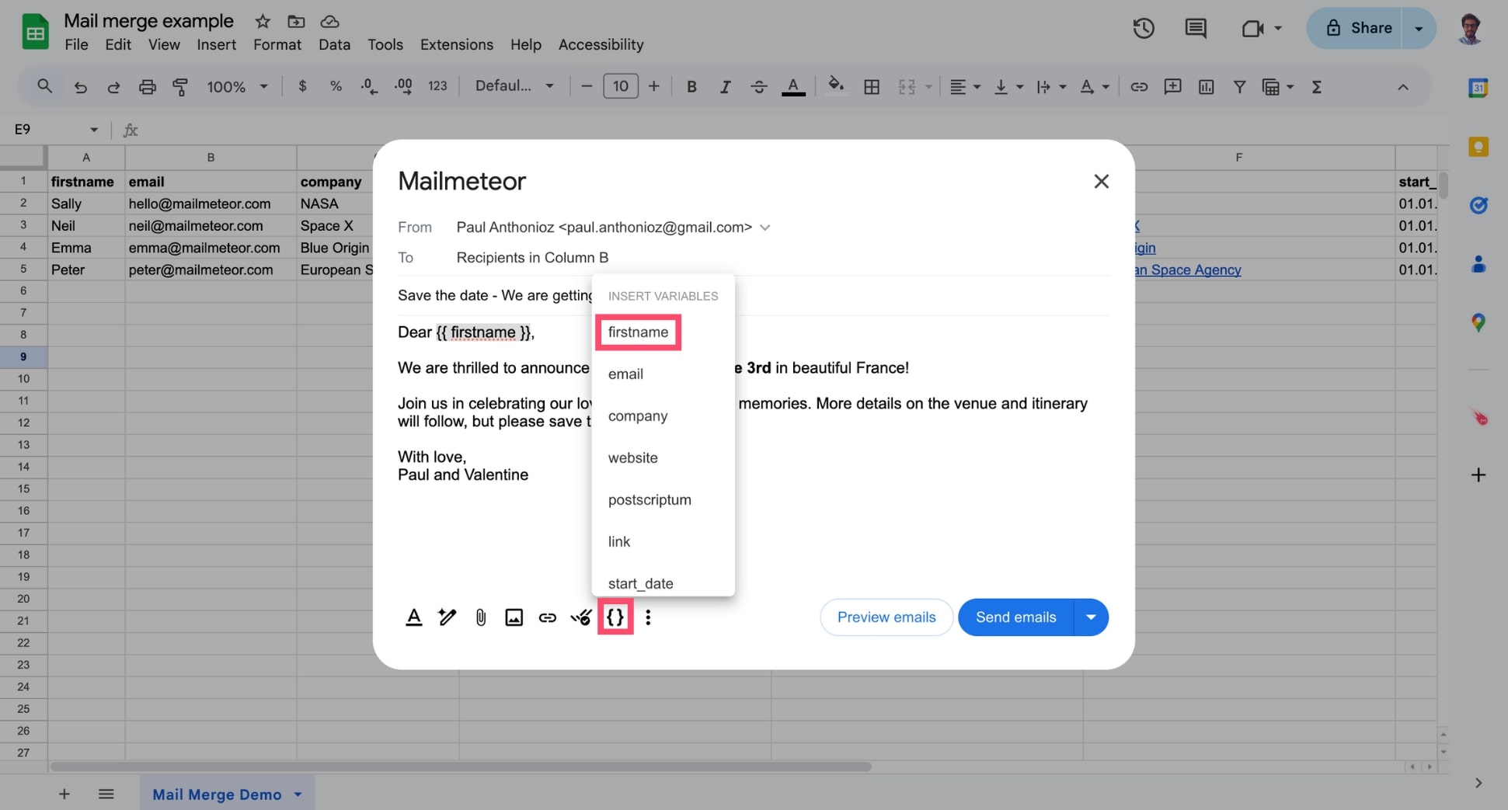
Task: Click the insert chart icon in Sheets toolbar
Action: coord(1206,86)
